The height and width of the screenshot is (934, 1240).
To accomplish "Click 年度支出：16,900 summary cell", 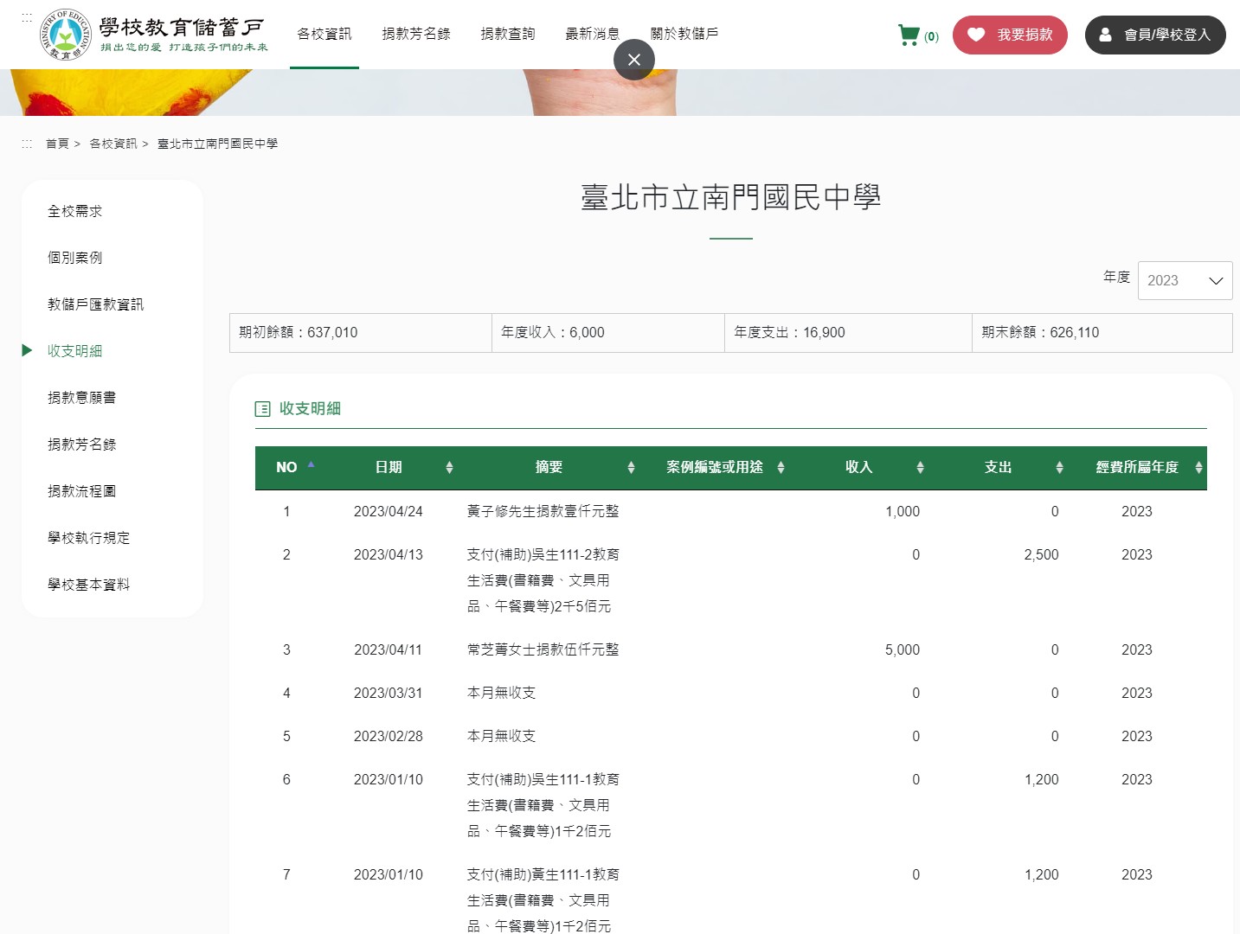I will (x=848, y=333).
